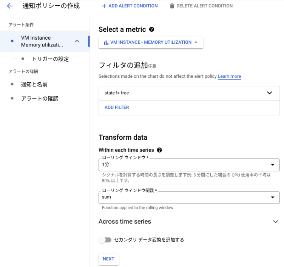Open the VM Instance - Memory Utilization metric dropdown

point(151,43)
